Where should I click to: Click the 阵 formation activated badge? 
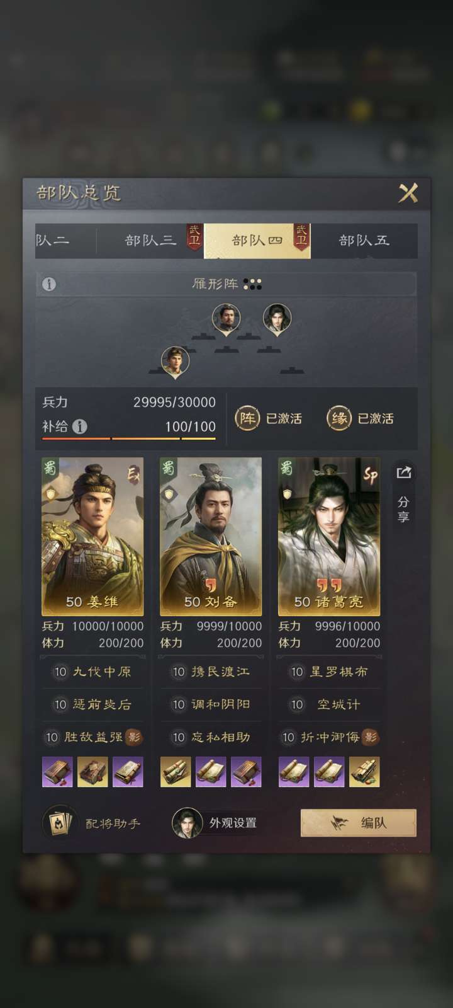pos(269,418)
